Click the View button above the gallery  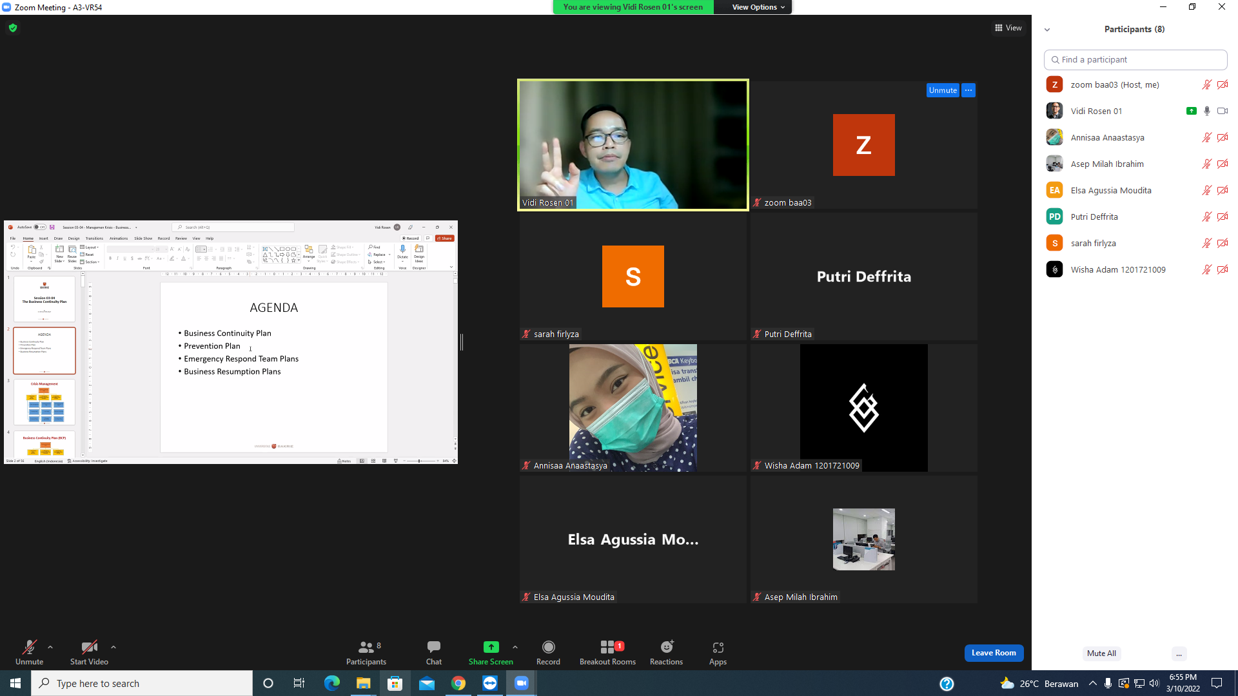(x=1008, y=28)
